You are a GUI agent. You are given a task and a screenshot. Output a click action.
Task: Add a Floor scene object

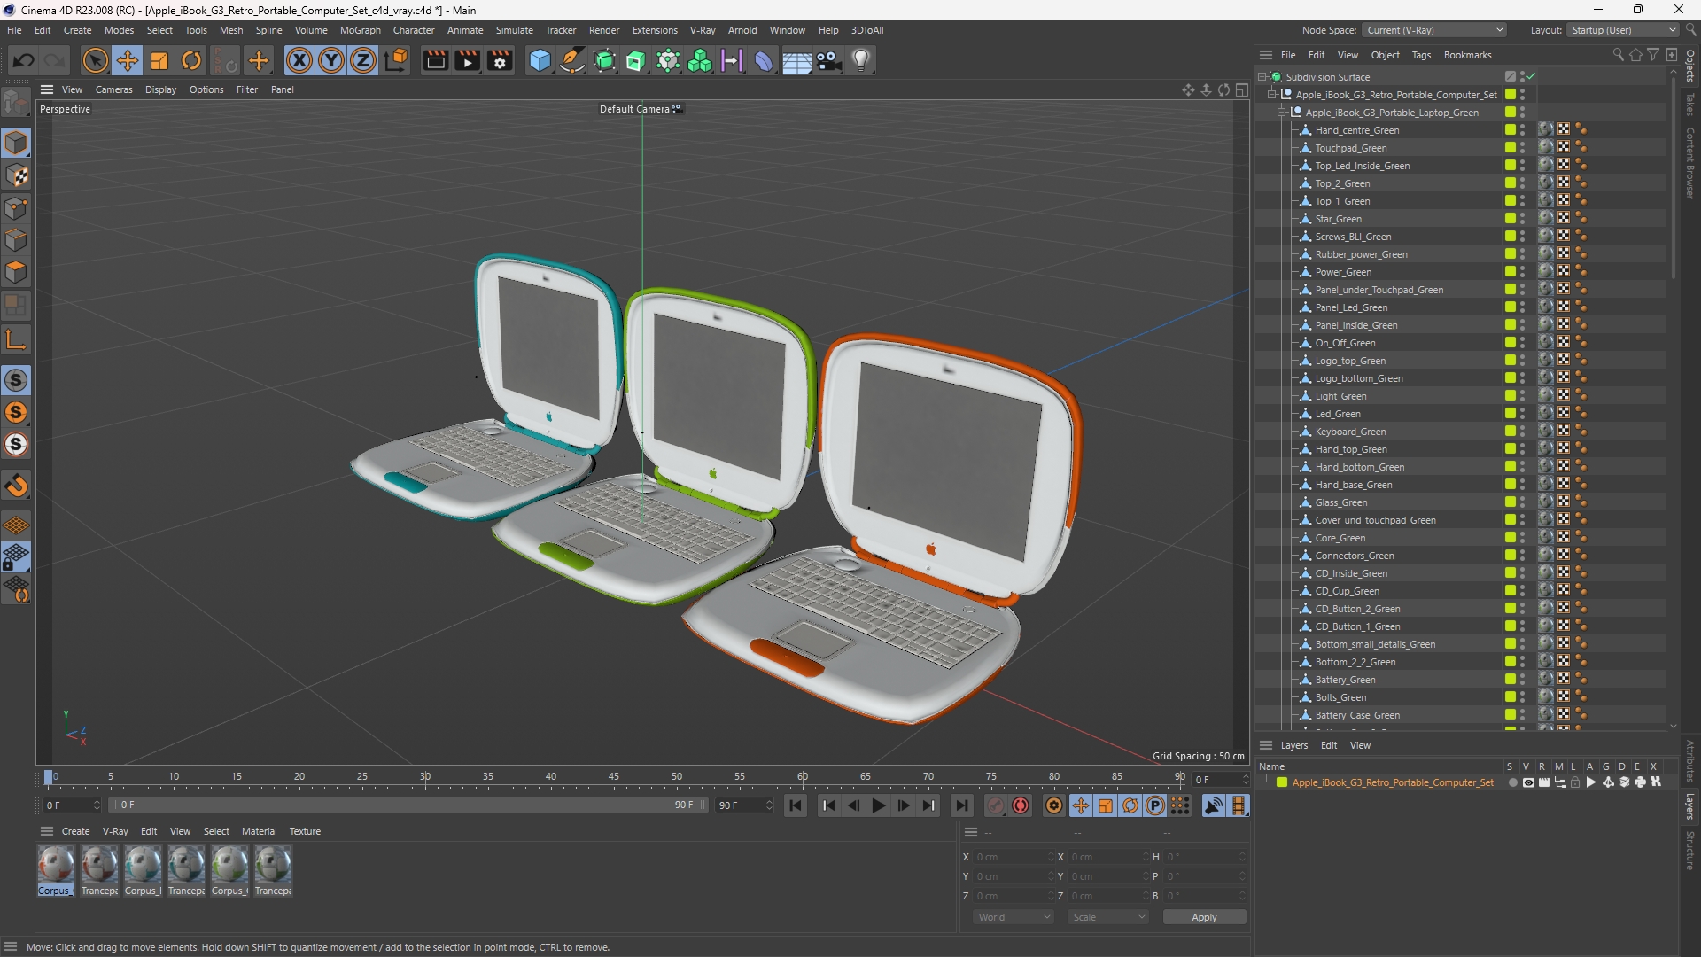[x=796, y=60]
